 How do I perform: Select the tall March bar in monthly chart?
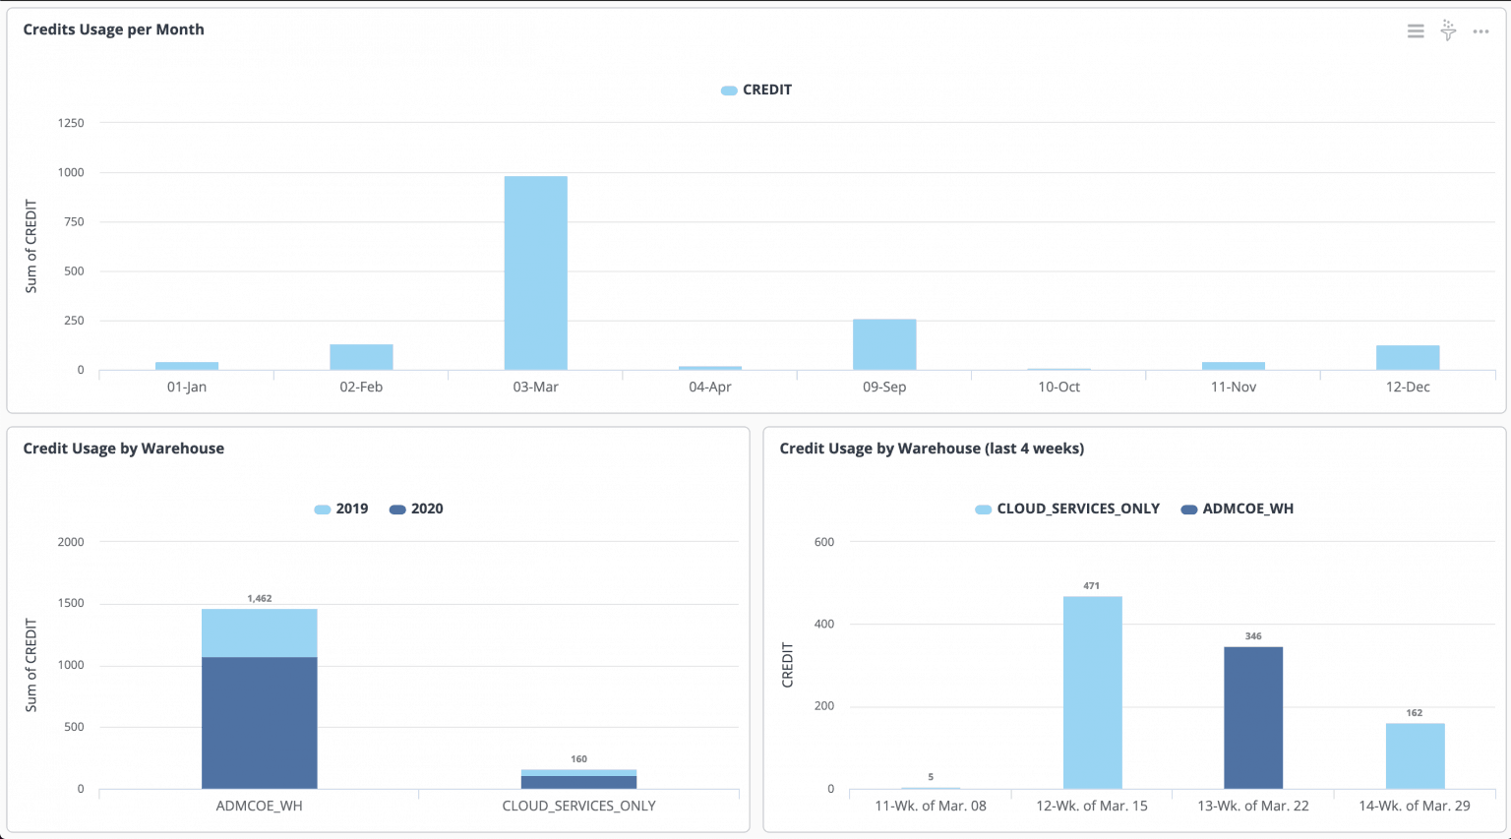[536, 270]
